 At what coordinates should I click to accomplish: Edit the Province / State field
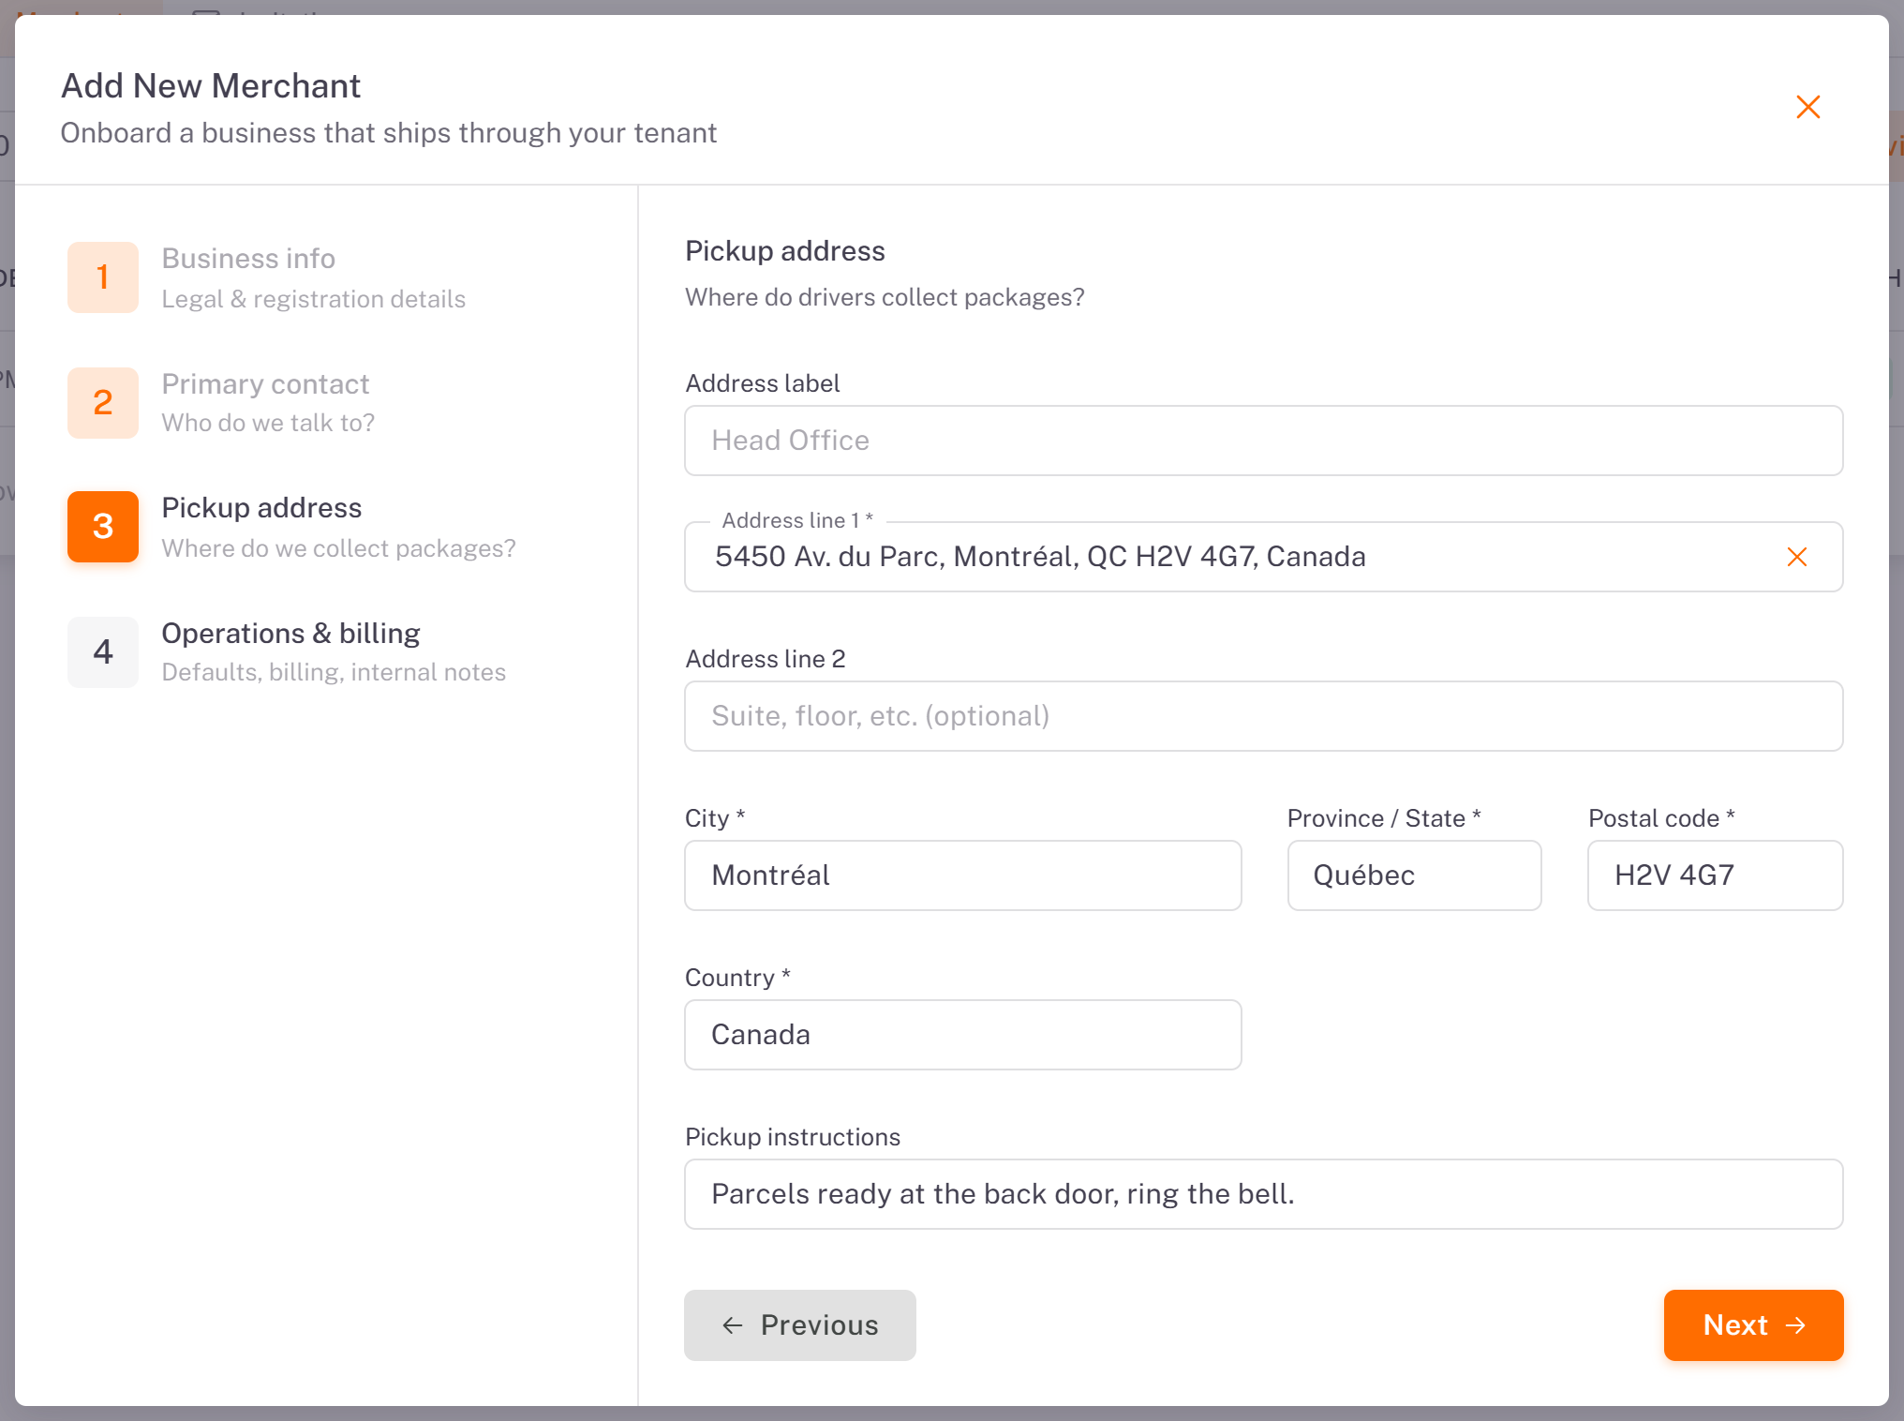click(1414, 875)
